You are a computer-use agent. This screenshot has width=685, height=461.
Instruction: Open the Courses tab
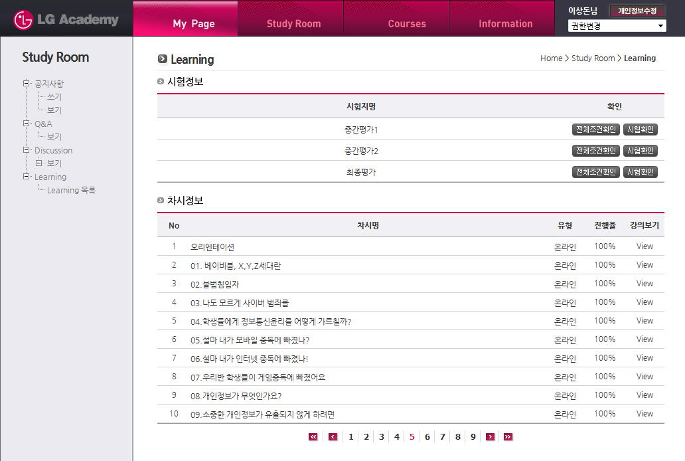[407, 24]
